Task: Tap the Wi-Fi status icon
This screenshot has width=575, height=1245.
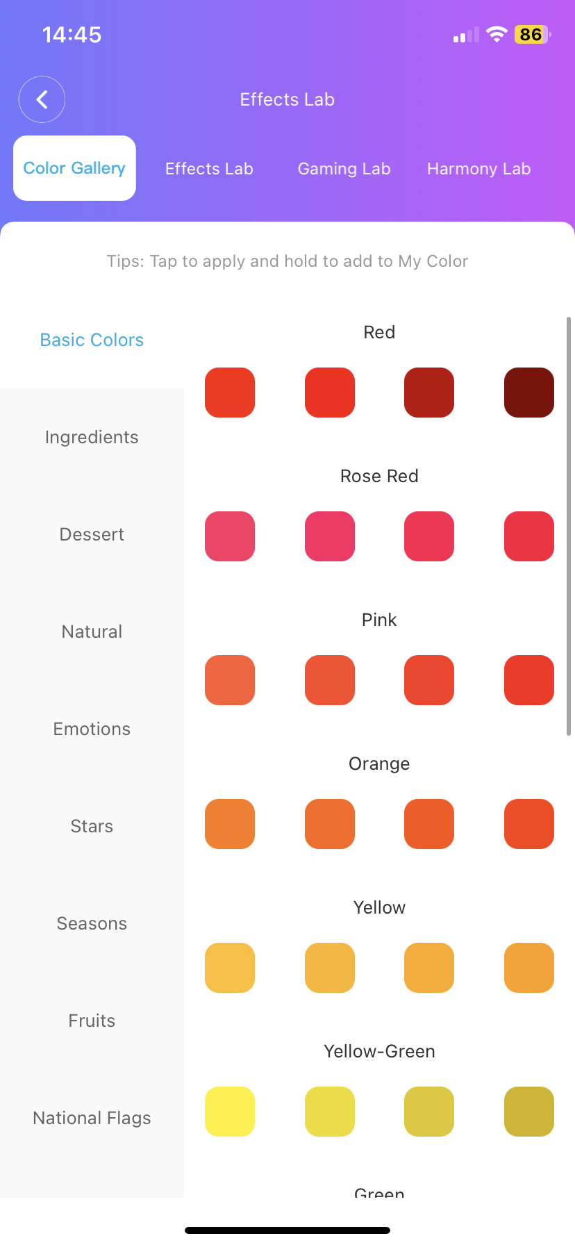Action: [x=497, y=34]
